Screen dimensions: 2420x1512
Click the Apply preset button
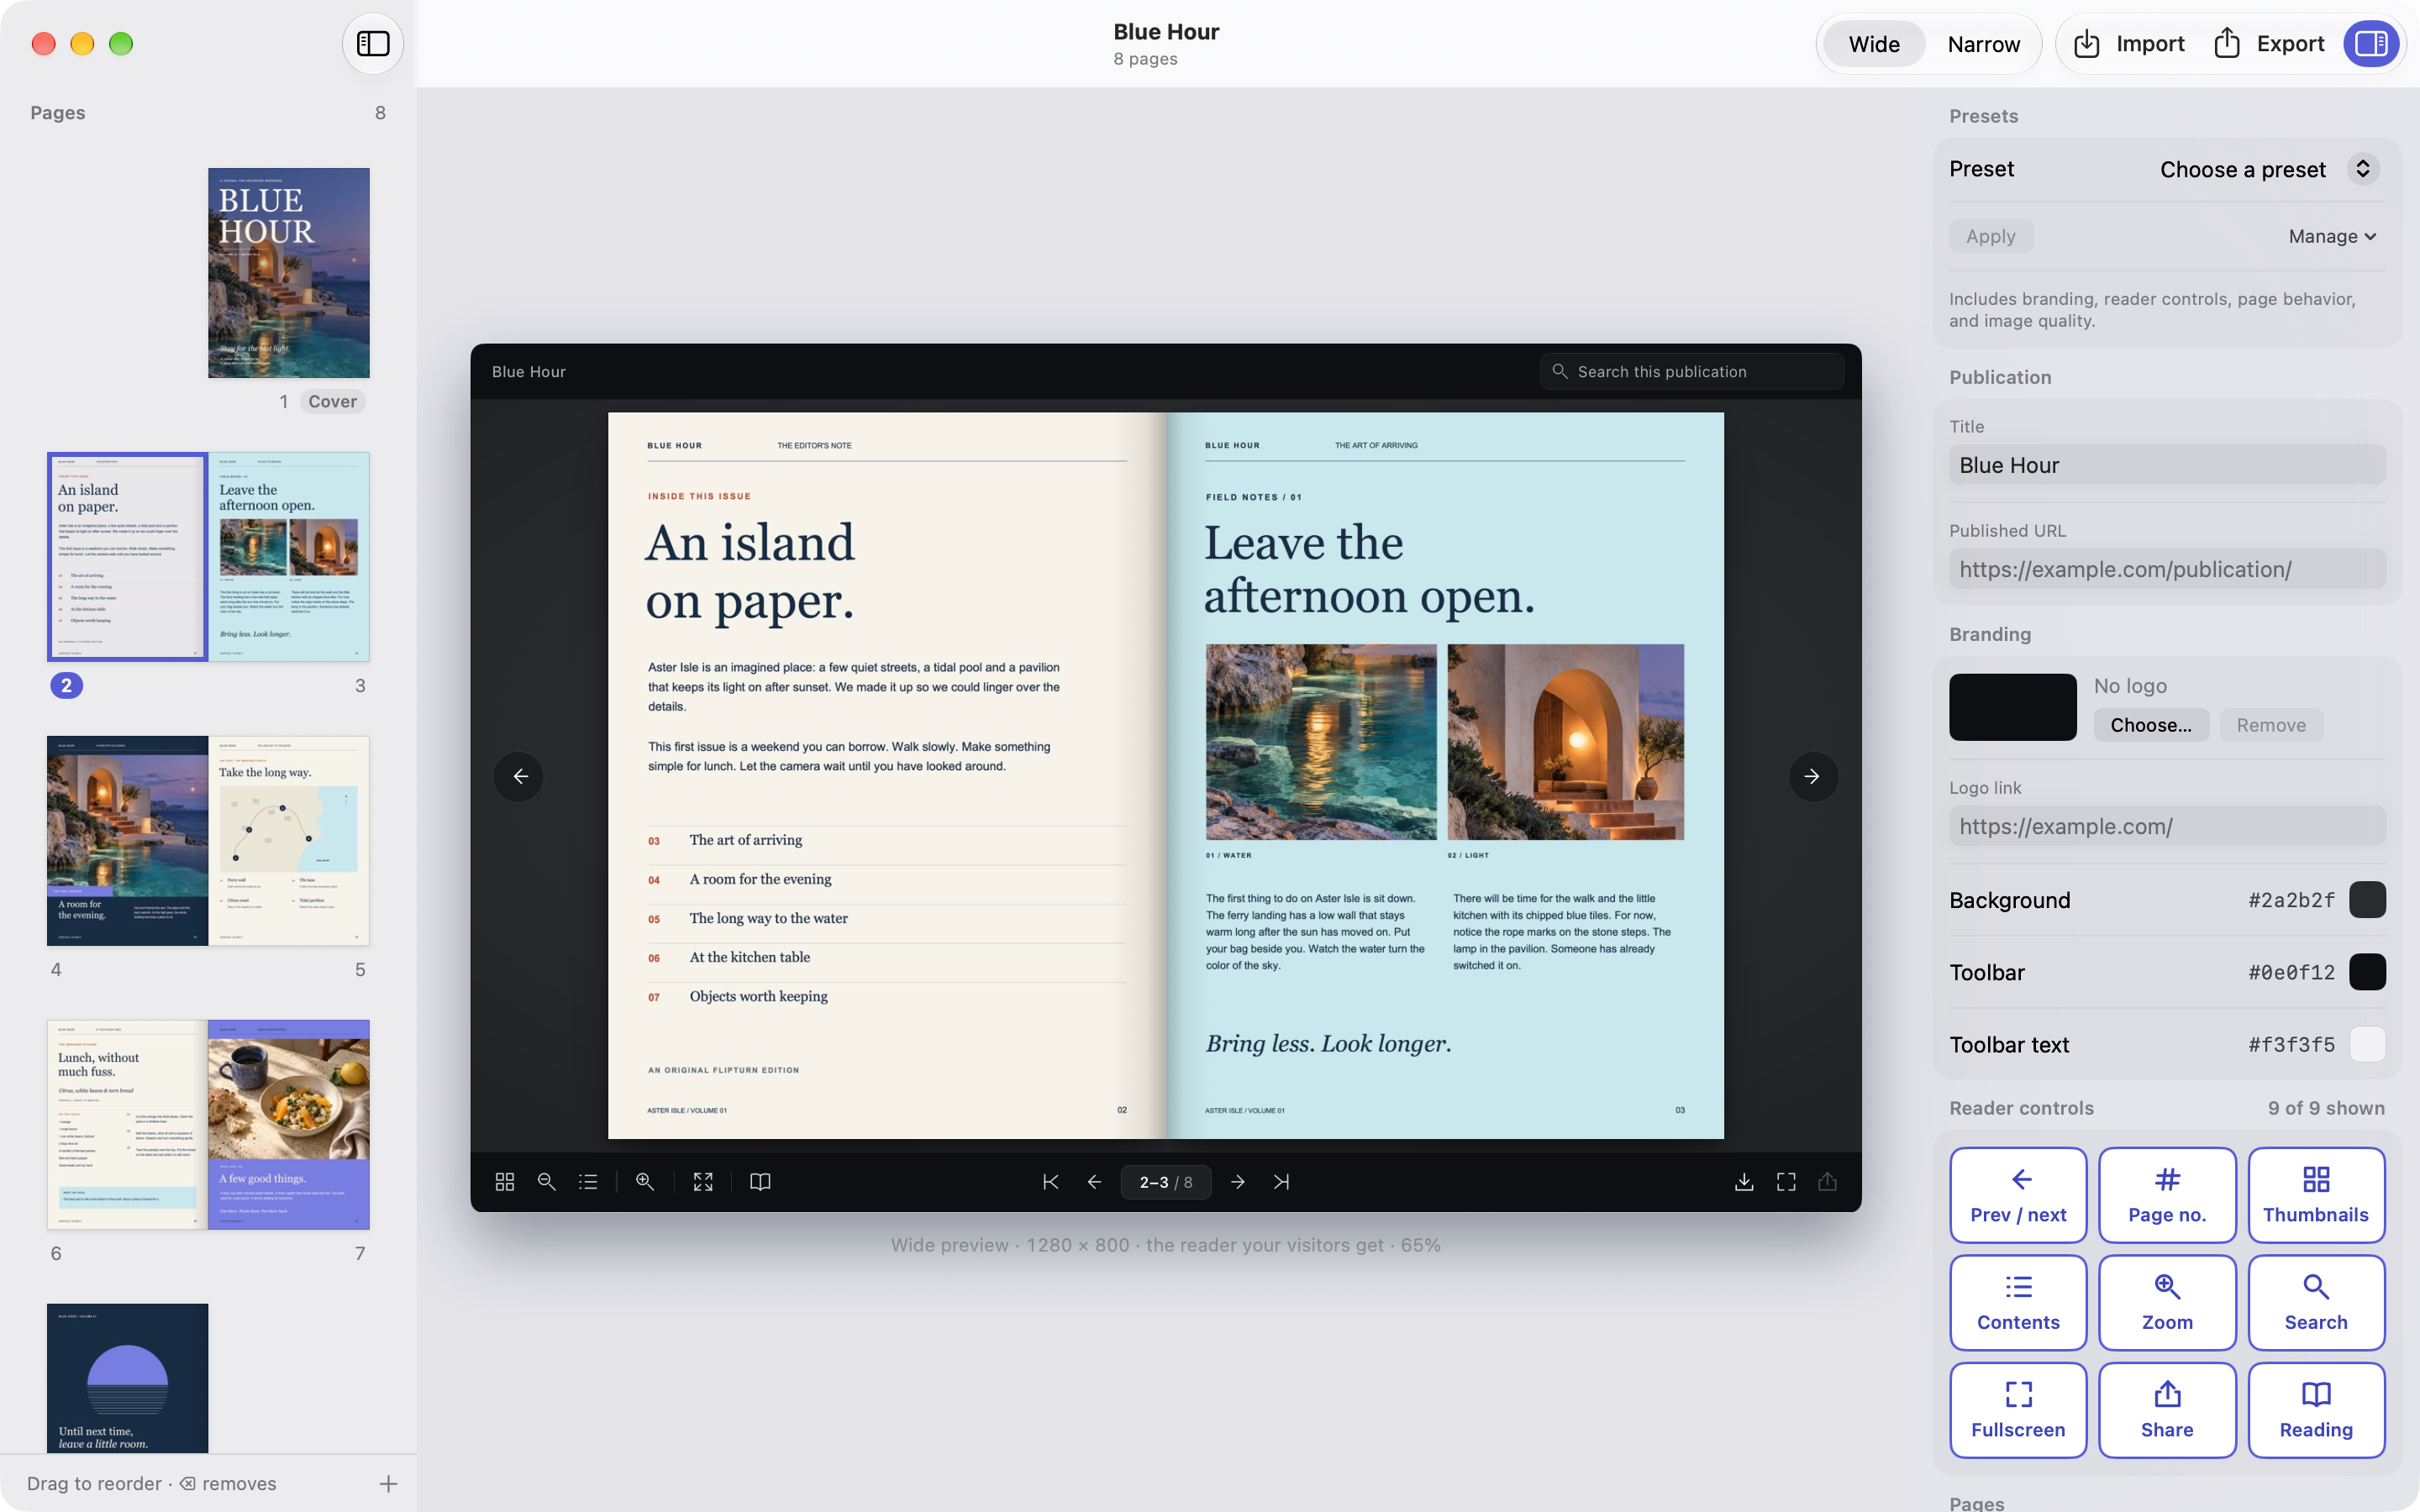pyautogui.click(x=1990, y=236)
